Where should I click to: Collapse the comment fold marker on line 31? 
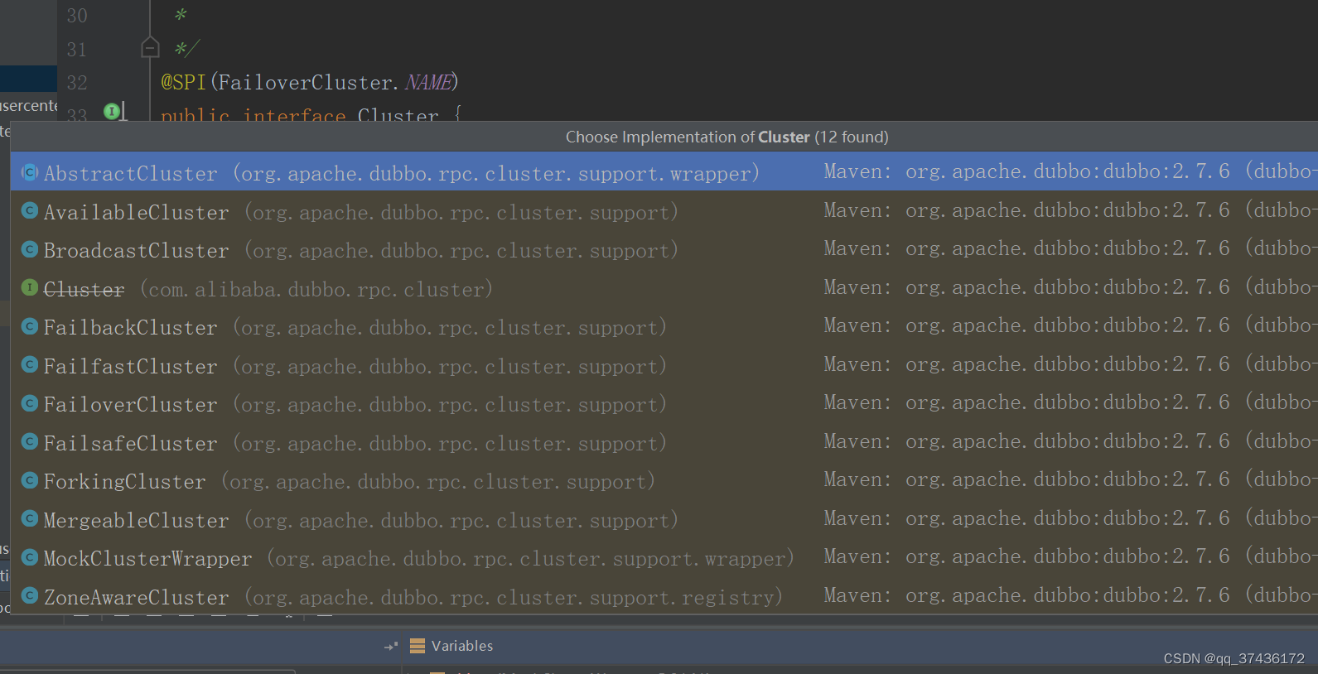click(x=150, y=47)
